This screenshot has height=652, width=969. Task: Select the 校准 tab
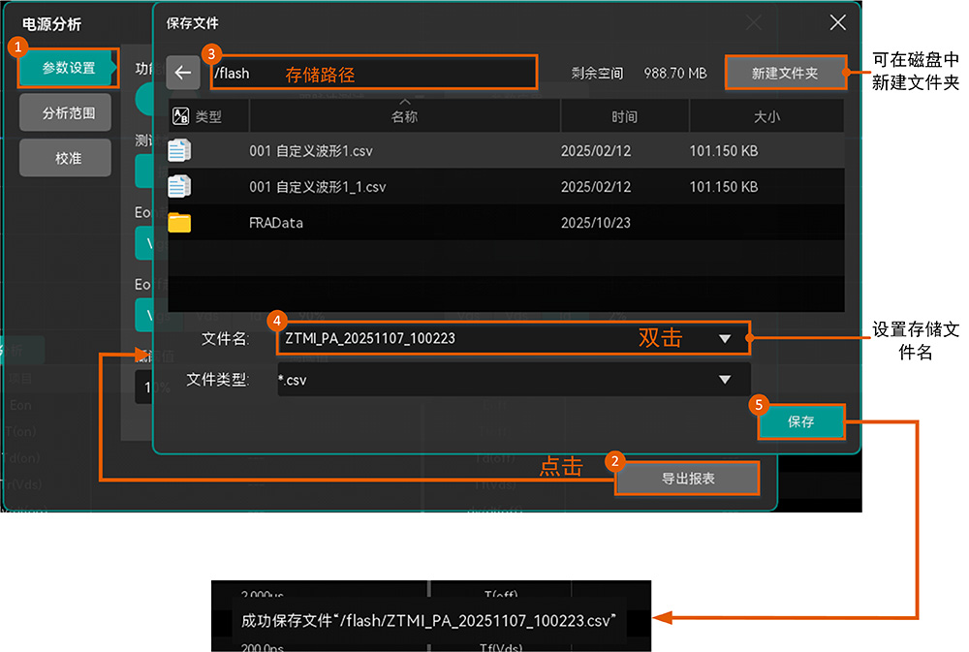click(x=69, y=158)
